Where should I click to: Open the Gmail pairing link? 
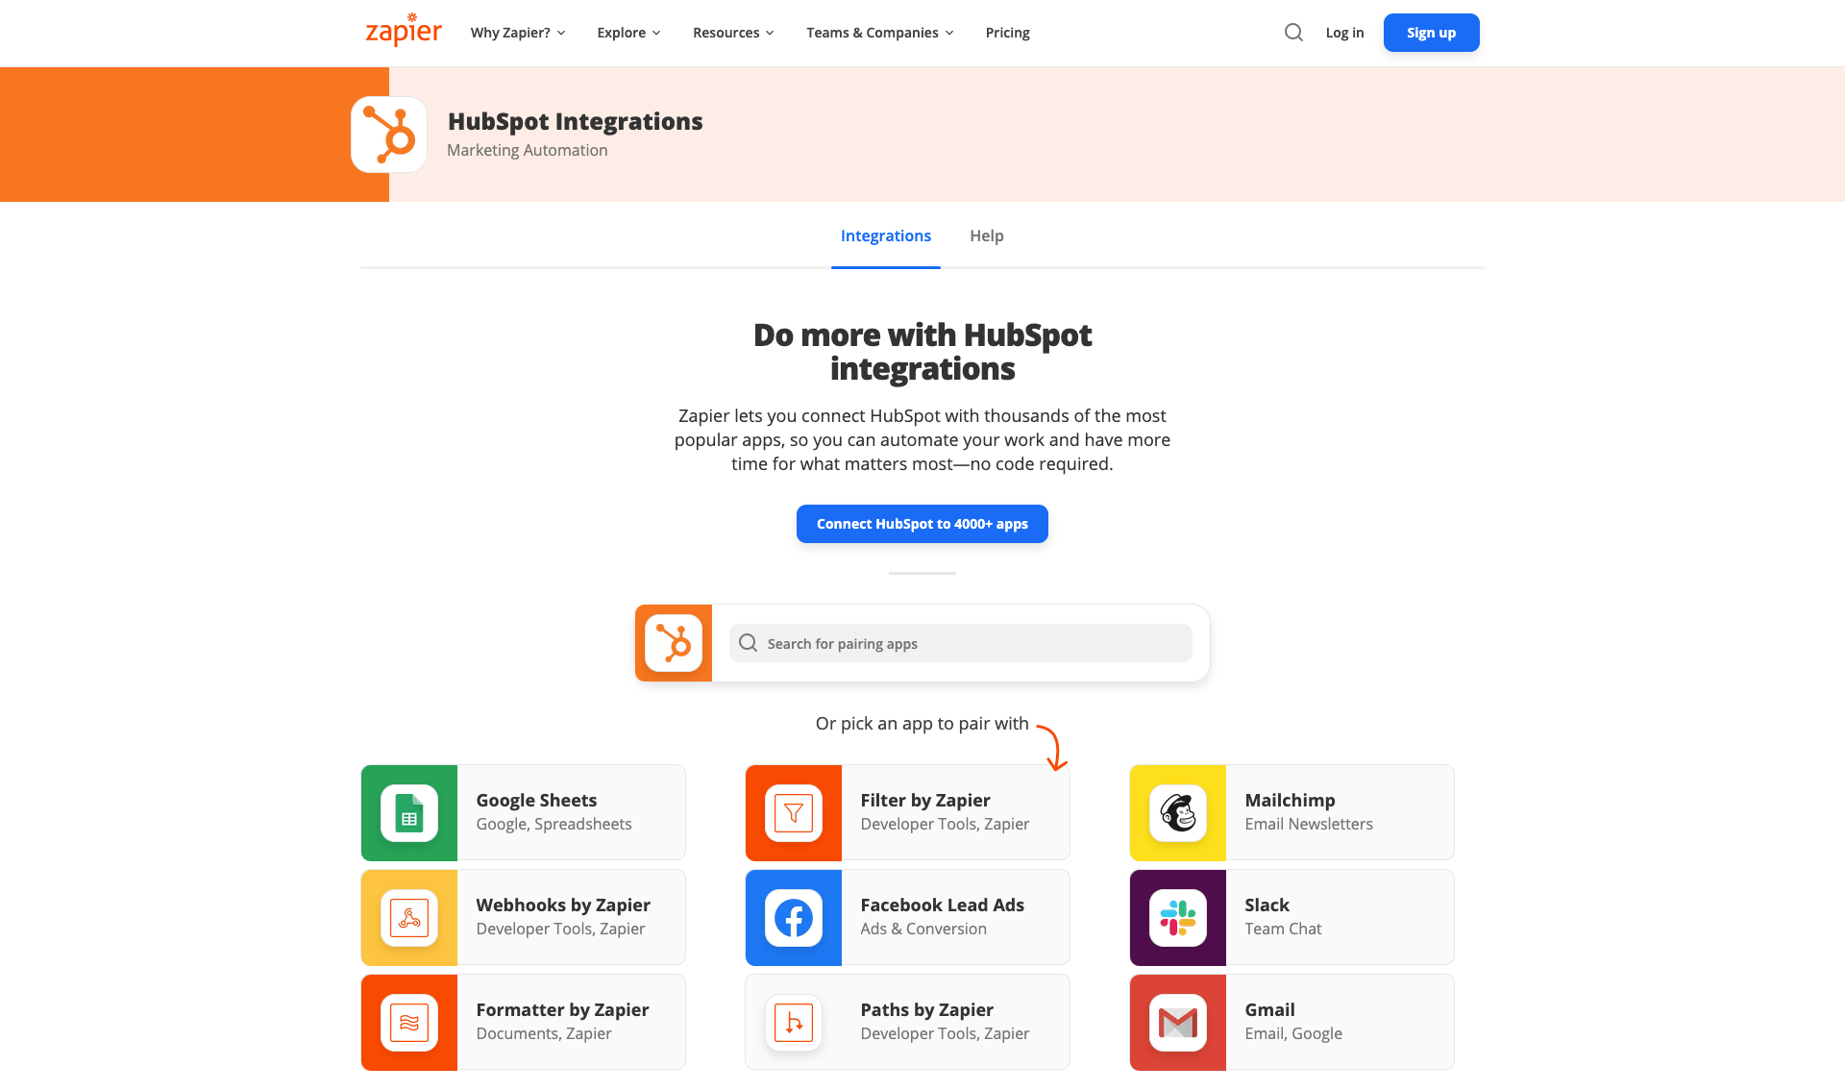pyautogui.click(x=1291, y=1022)
